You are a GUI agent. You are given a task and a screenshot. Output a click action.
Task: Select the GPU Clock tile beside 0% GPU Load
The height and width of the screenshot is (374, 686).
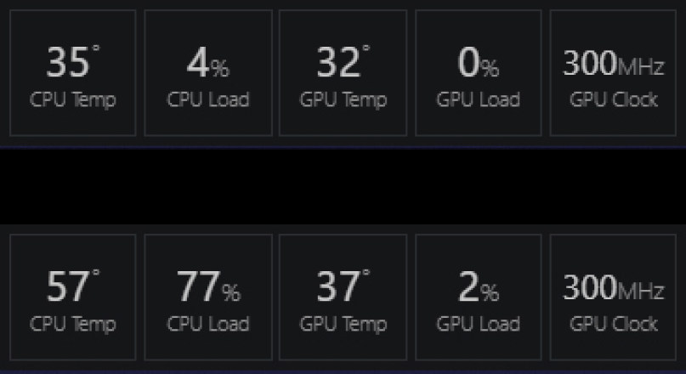(614, 73)
